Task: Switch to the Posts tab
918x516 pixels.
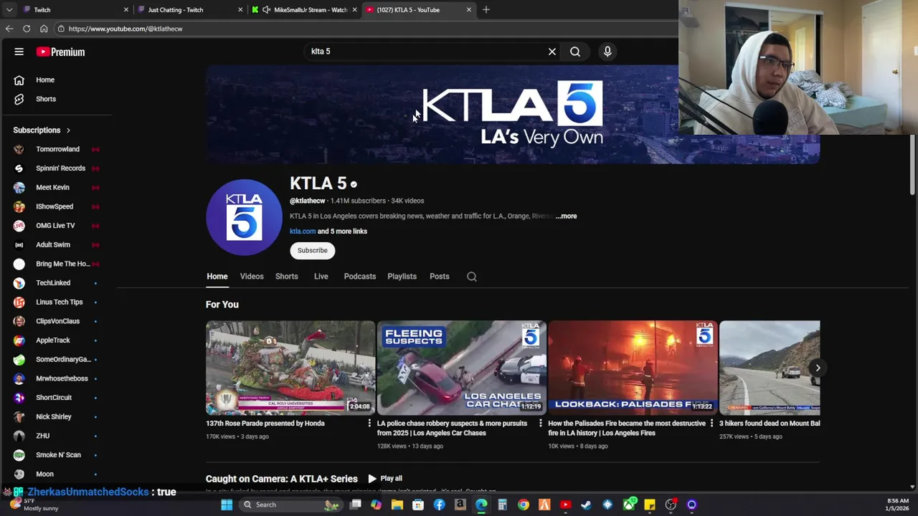Action: point(439,277)
